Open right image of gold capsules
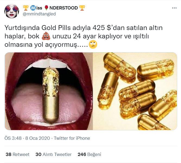 click(x=135, y=91)
